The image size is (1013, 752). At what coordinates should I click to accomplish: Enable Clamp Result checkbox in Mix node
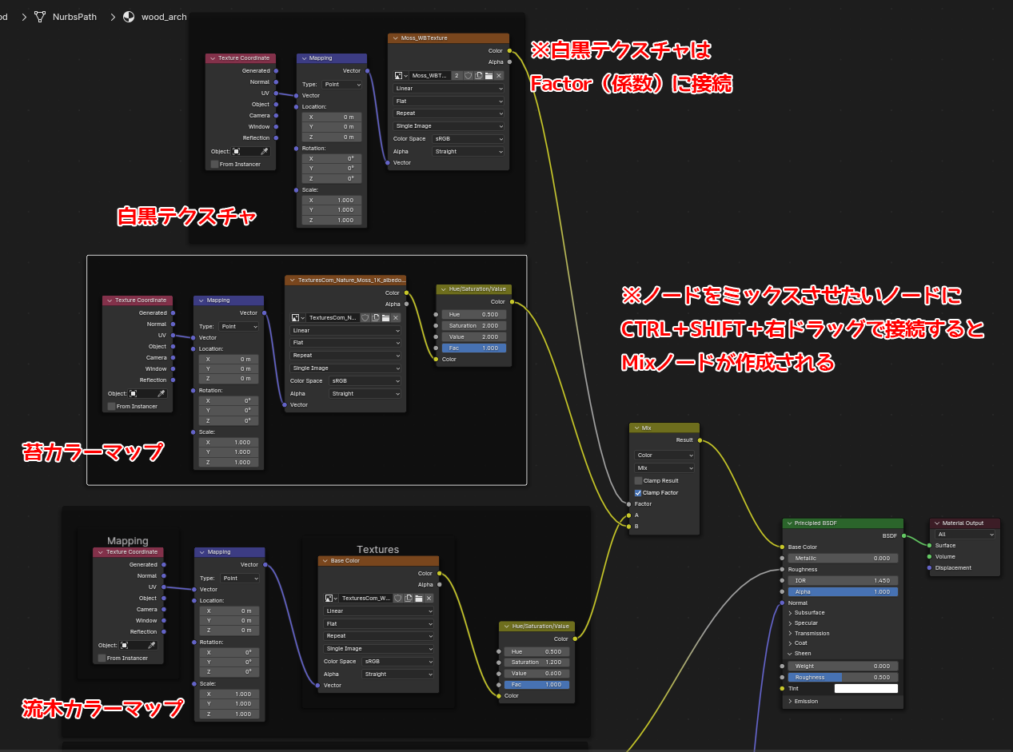pyautogui.click(x=638, y=481)
